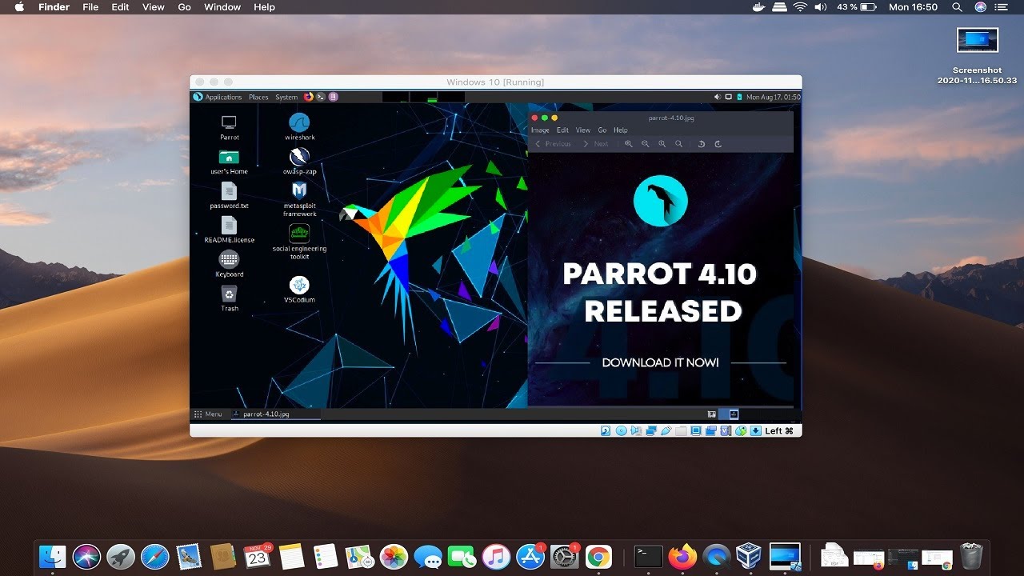Open Chrome from the Dock
The image size is (1024, 576).
pyautogui.click(x=598, y=556)
